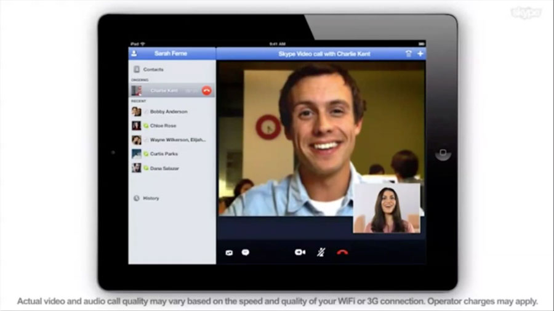Toggle the microphone mute icon
This screenshot has width=554, height=311.
(321, 252)
